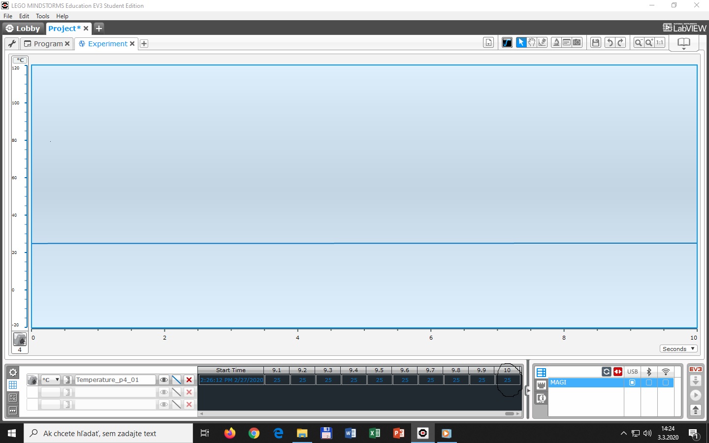709x443 pixels.
Task: Change the Temperature_p4_01 line color swatch
Action: [176, 380]
